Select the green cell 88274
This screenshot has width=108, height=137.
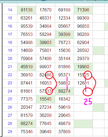pyautogui.click(x=64, y=91)
